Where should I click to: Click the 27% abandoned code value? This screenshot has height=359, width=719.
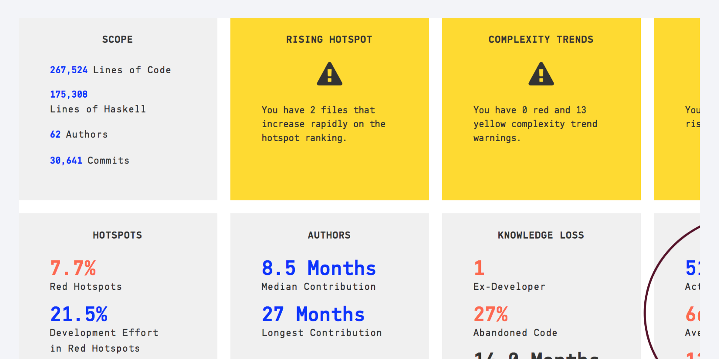[491, 314]
